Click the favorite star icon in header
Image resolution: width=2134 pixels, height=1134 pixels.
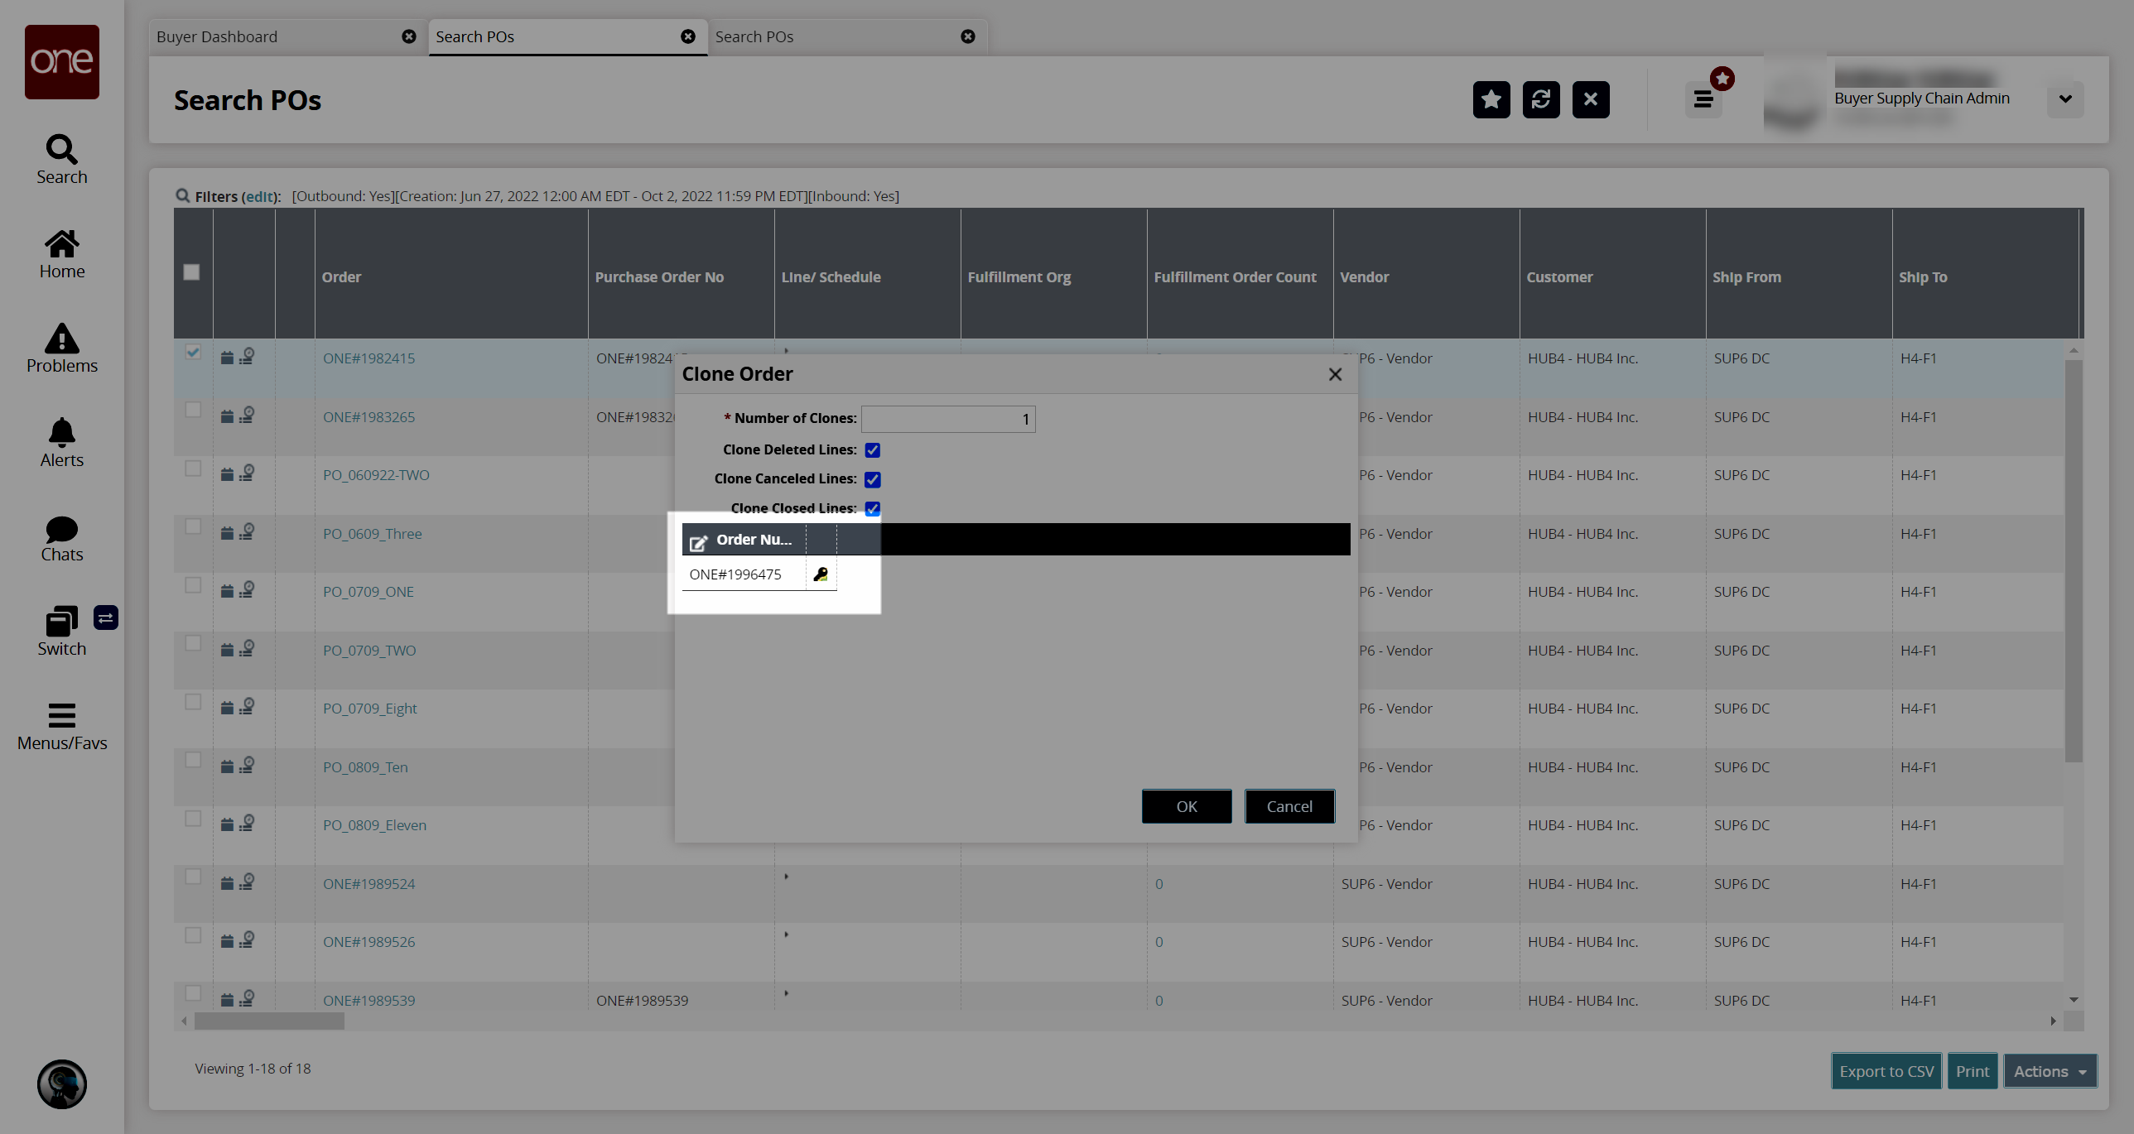click(x=1491, y=99)
